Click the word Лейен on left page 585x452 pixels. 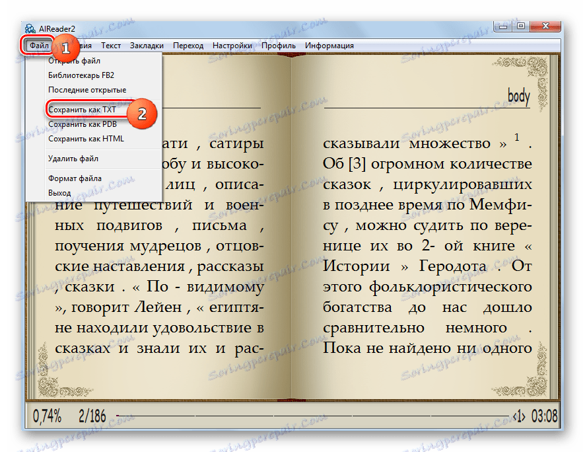point(158,307)
